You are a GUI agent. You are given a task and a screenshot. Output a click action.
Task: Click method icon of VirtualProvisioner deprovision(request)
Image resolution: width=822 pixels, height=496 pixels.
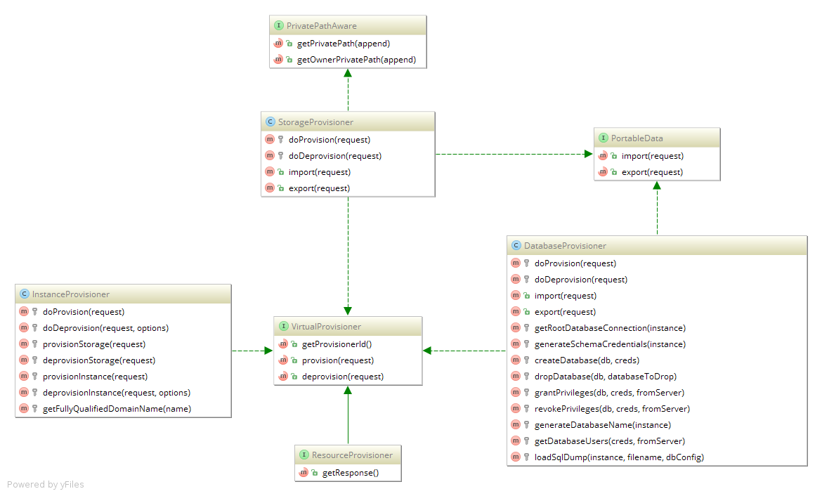(x=283, y=376)
